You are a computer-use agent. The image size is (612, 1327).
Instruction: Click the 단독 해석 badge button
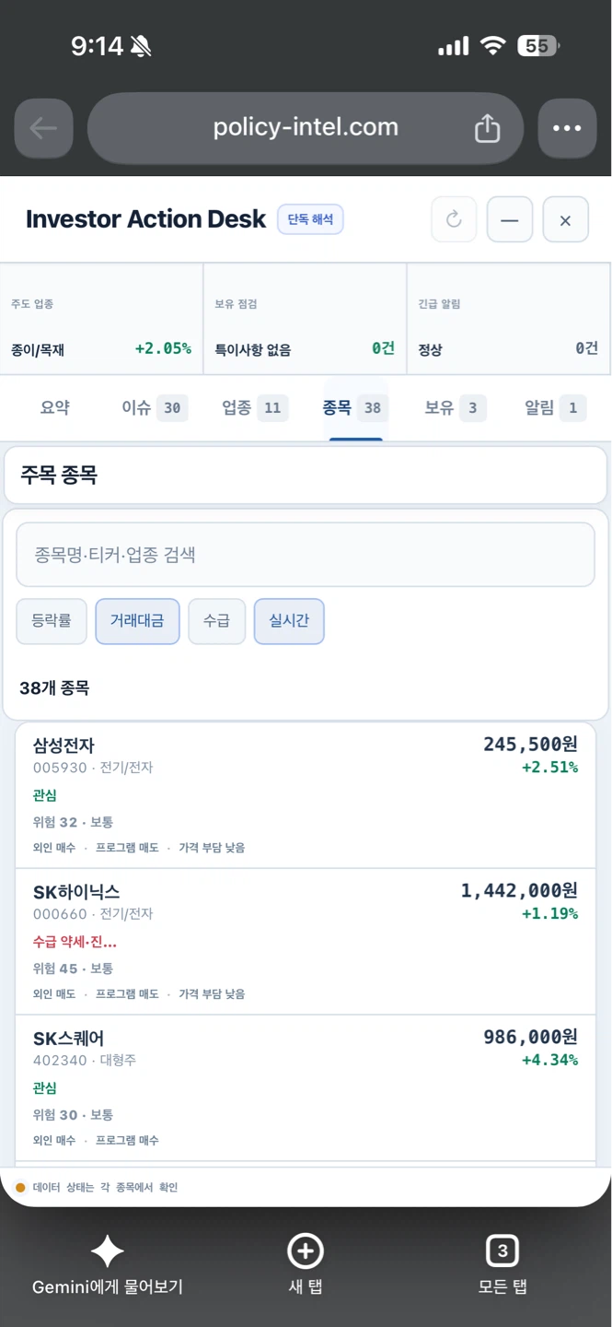pos(310,220)
